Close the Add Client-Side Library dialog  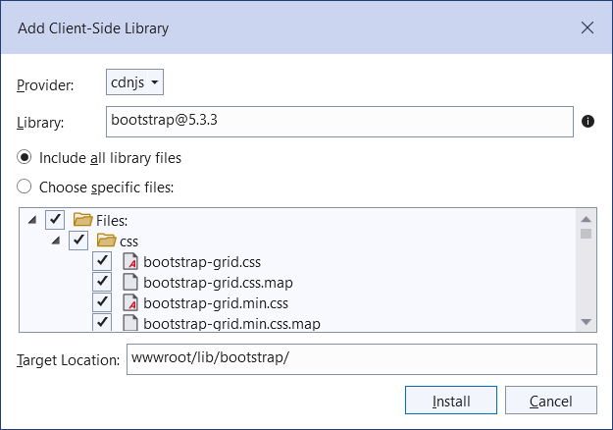587,27
